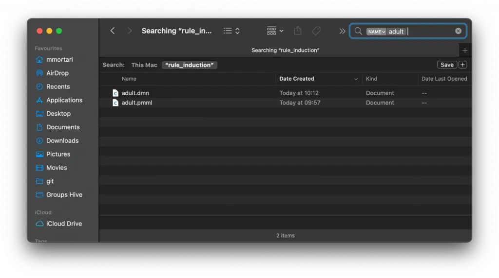
Task: Minimize window with yellow button
Action: 49,31
